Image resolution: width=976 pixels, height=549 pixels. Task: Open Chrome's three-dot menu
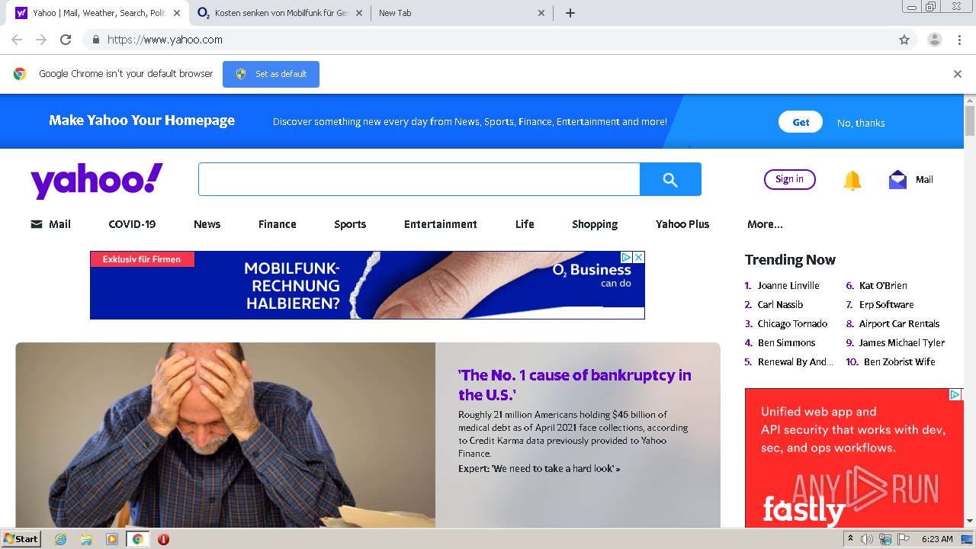pos(959,40)
